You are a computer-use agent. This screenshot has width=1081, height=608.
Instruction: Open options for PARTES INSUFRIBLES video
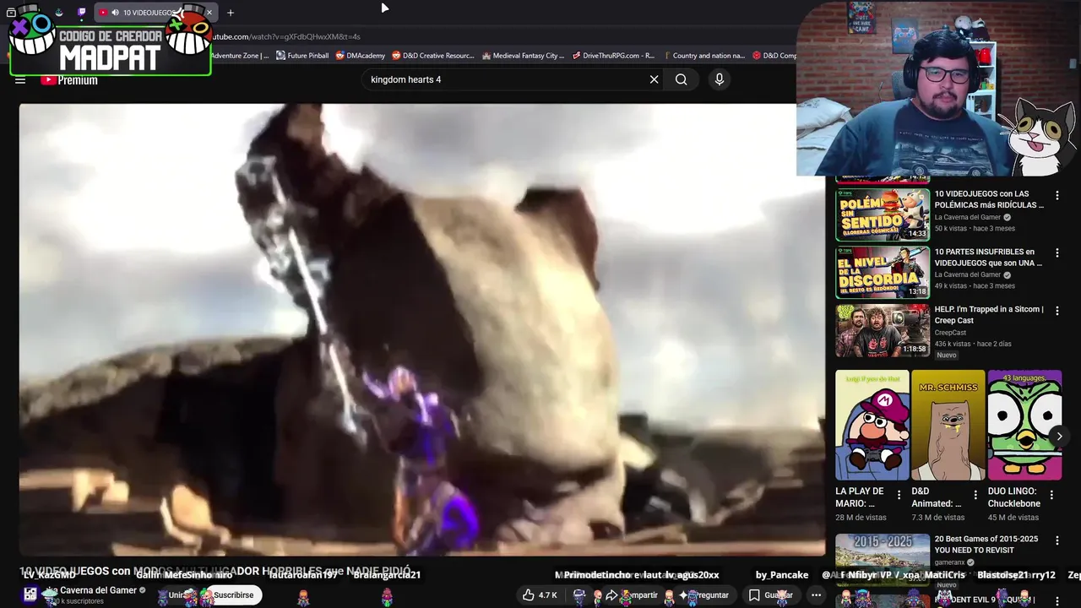pyautogui.click(x=1057, y=252)
